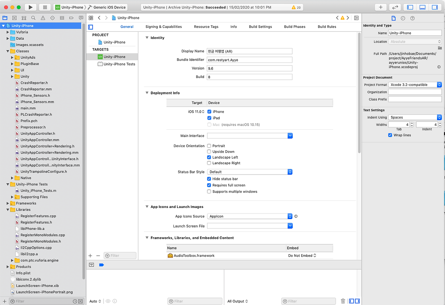
Task: Open the Indent Using dropdown
Action: pos(415,118)
